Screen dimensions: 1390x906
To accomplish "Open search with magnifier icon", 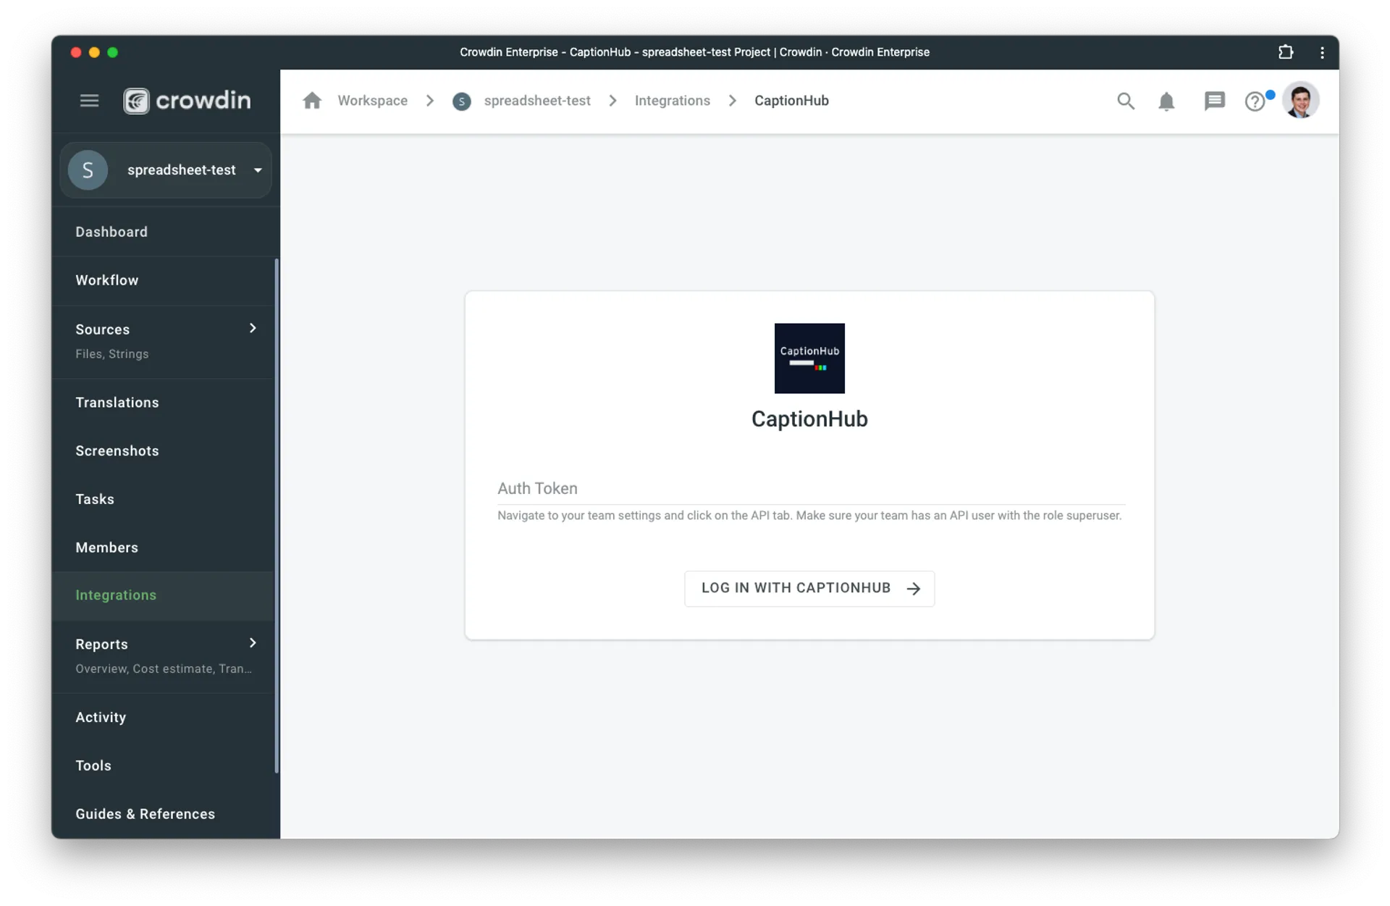I will pyautogui.click(x=1125, y=101).
